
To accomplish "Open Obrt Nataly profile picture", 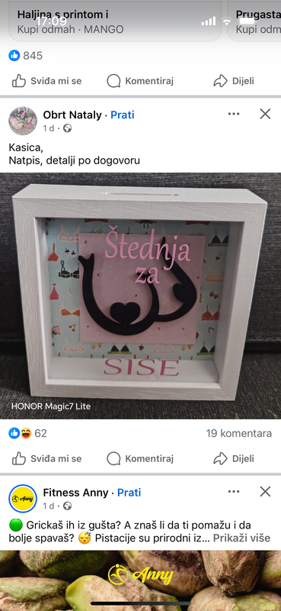I will pos(23,121).
